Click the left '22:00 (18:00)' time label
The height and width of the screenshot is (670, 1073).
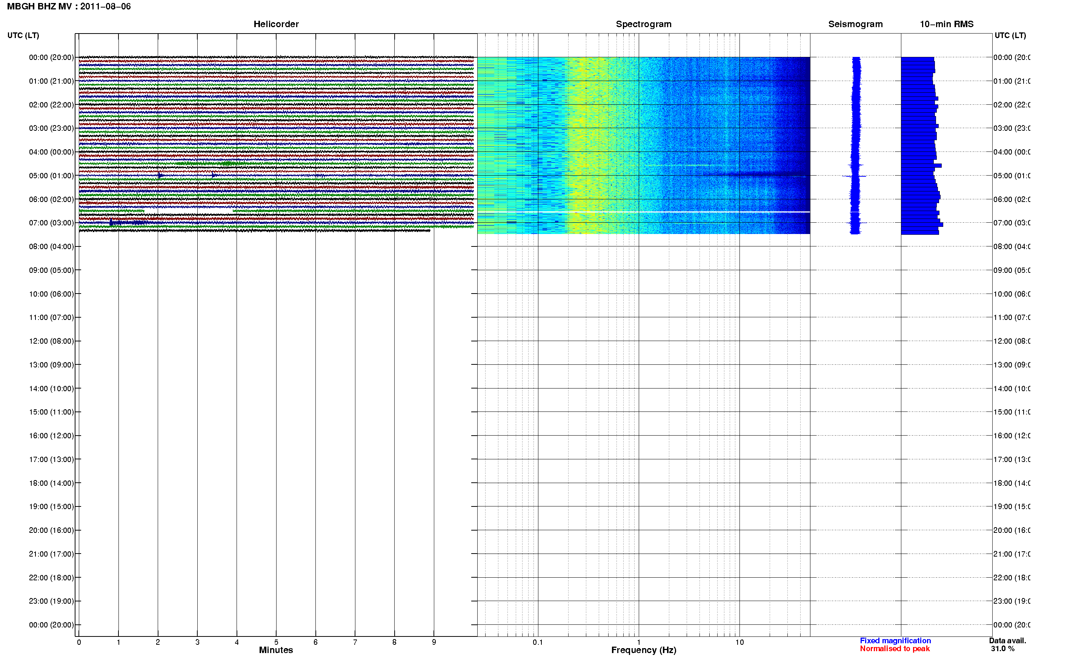(51, 578)
